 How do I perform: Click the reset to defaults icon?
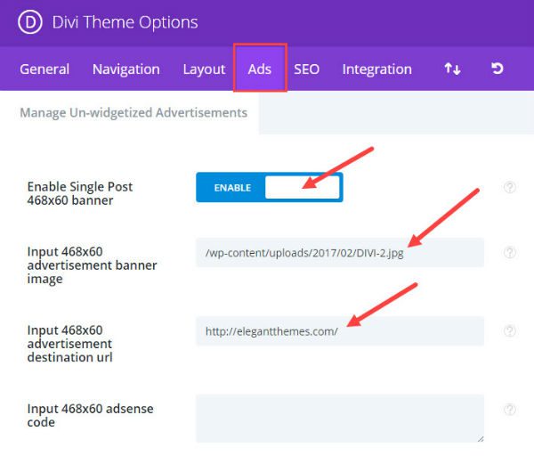coord(498,69)
